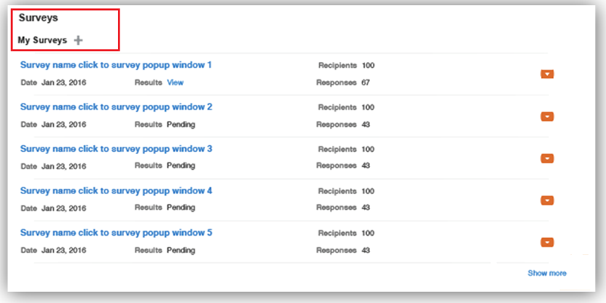Click the date Jan 23, 2016 of survey 3
This screenshot has height=303, width=606.
click(x=64, y=165)
